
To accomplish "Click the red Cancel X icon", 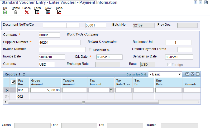I will coord(27,12).
